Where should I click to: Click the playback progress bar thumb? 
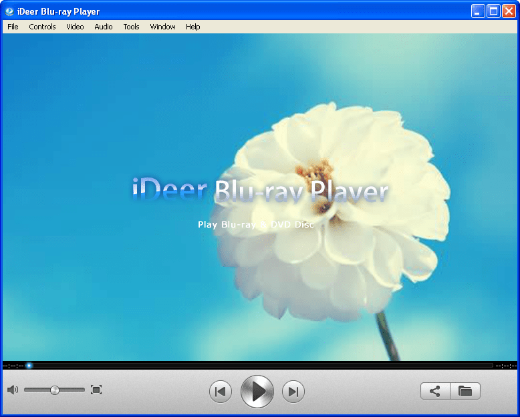(x=29, y=366)
